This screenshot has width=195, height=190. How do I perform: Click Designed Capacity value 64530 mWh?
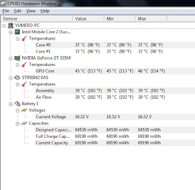[x=86, y=130]
